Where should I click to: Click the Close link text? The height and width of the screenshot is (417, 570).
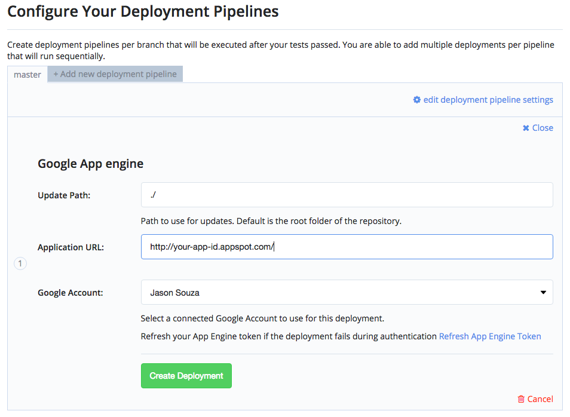(543, 128)
